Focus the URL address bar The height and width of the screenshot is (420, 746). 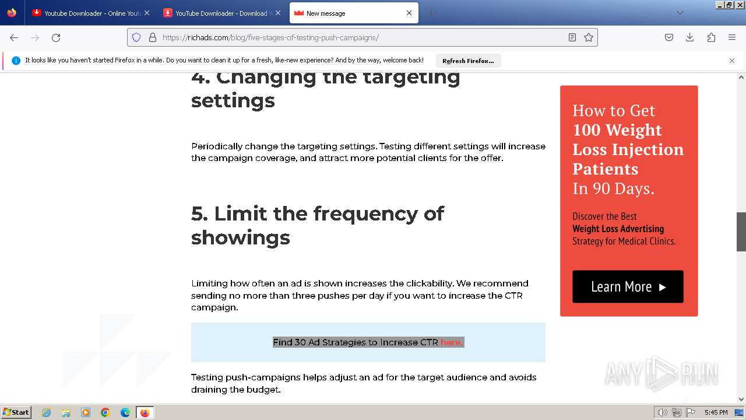[361, 37]
